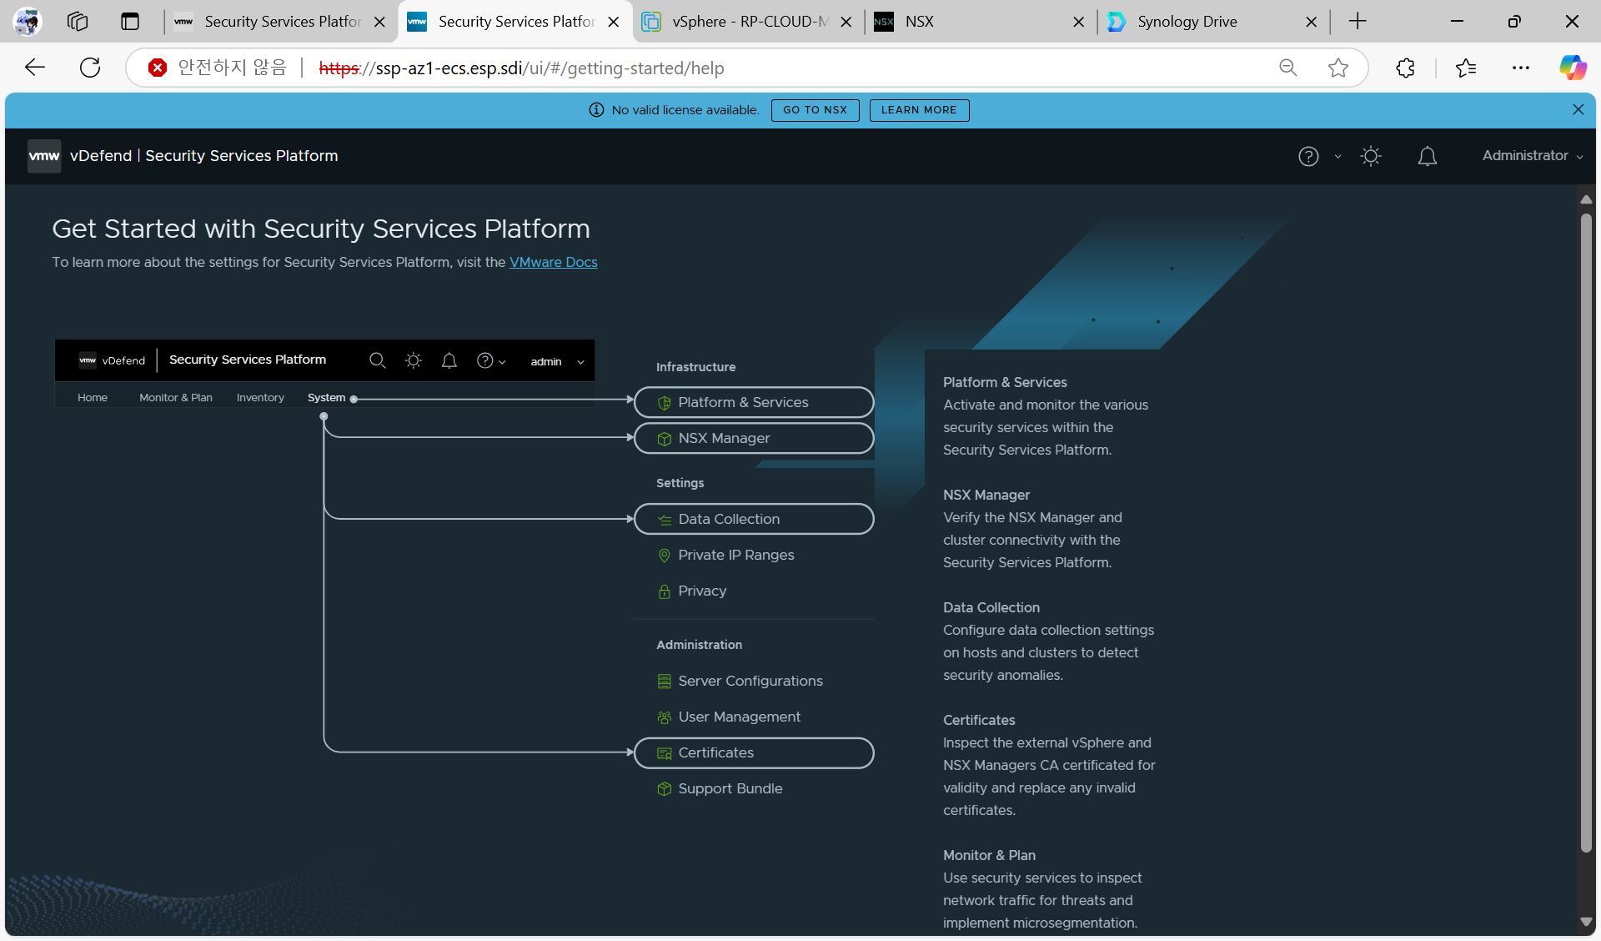Open the Copilot icon

[x=1573, y=68]
